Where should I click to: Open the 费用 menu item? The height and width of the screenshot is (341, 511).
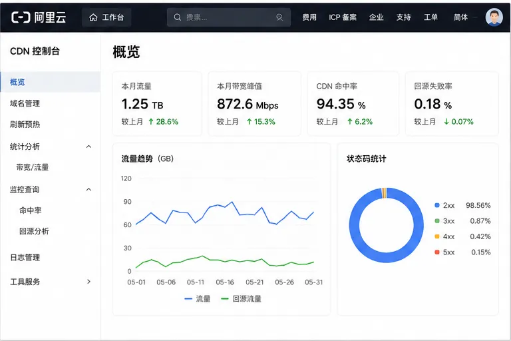[309, 17]
